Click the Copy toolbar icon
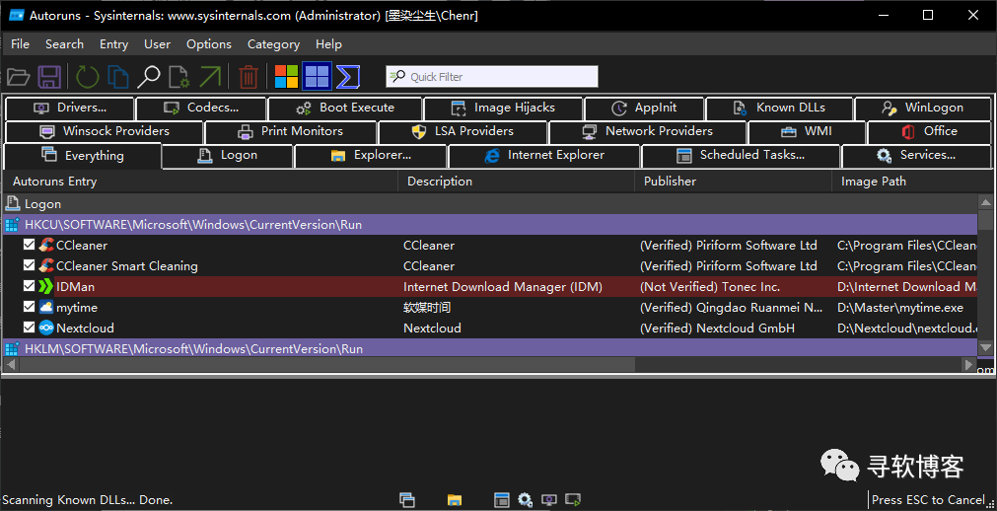 (x=117, y=76)
